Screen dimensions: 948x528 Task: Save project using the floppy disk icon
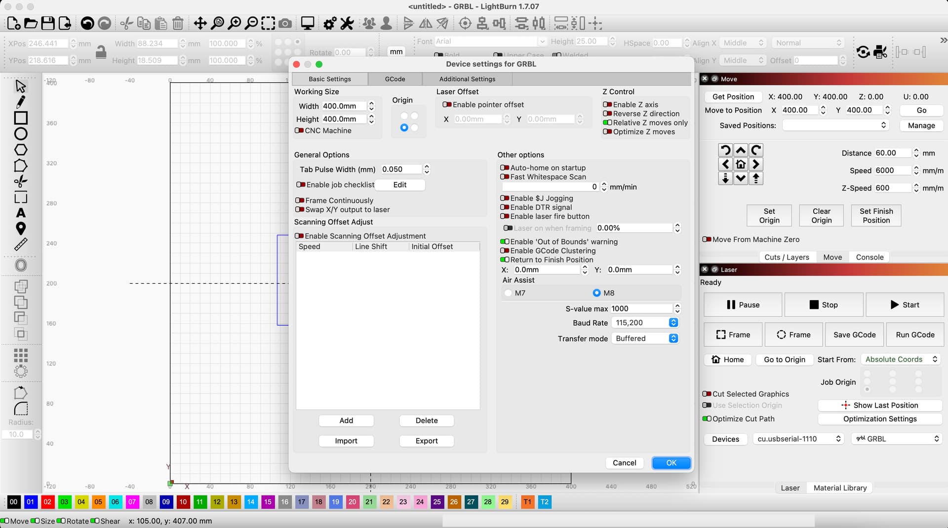47,23
